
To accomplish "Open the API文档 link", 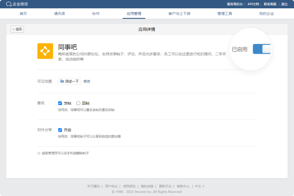I will [253, 4].
